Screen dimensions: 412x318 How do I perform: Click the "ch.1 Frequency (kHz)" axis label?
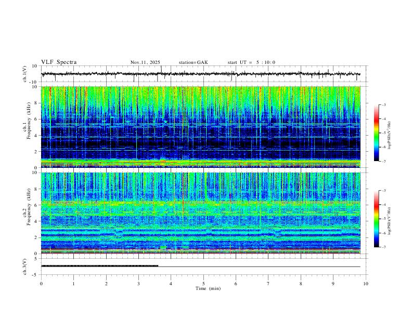pyautogui.click(x=27, y=120)
